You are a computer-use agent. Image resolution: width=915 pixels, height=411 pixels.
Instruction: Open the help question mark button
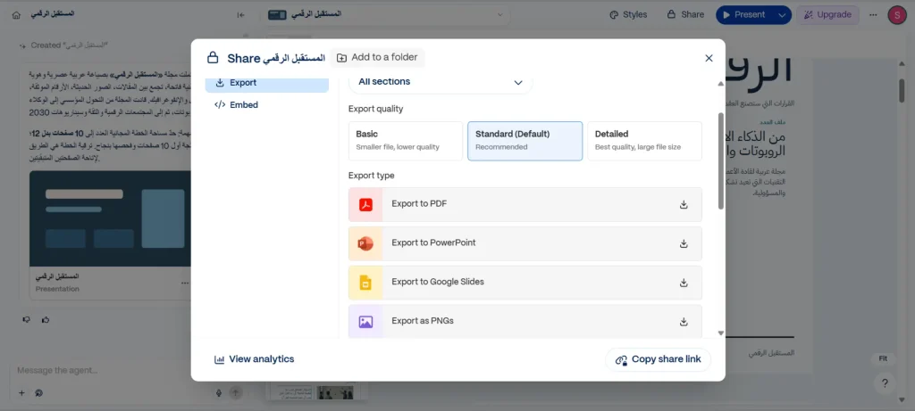tap(885, 383)
